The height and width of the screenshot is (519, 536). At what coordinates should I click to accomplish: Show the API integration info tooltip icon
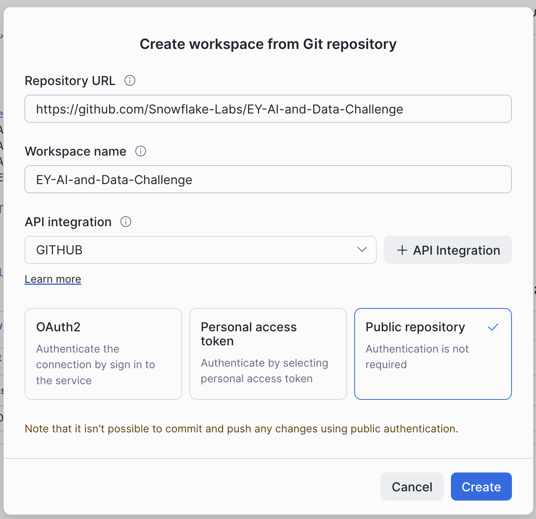[126, 222]
